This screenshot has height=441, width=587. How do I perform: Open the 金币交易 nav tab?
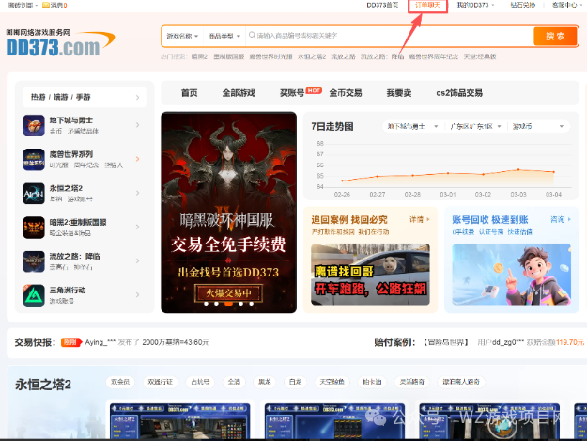point(346,93)
